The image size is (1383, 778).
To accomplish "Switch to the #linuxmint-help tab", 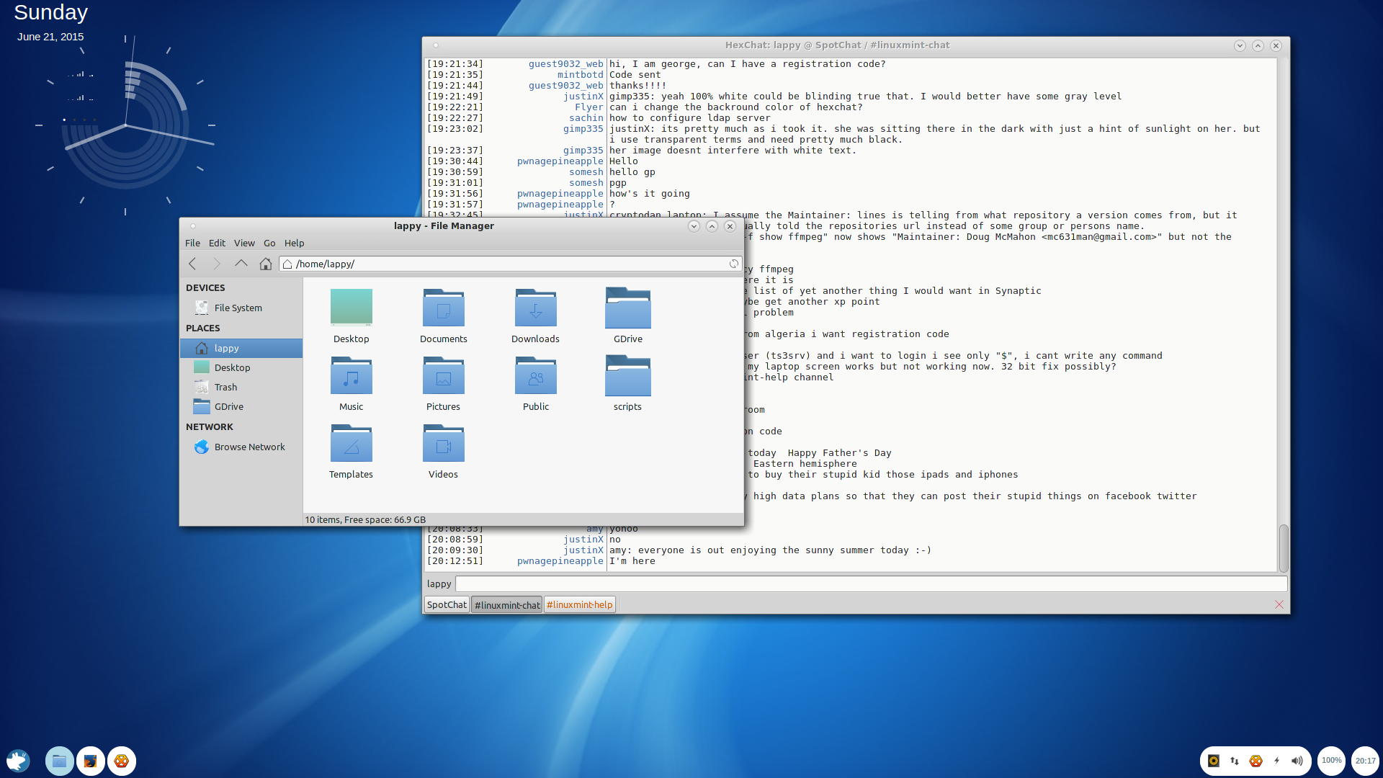I will (580, 604).
